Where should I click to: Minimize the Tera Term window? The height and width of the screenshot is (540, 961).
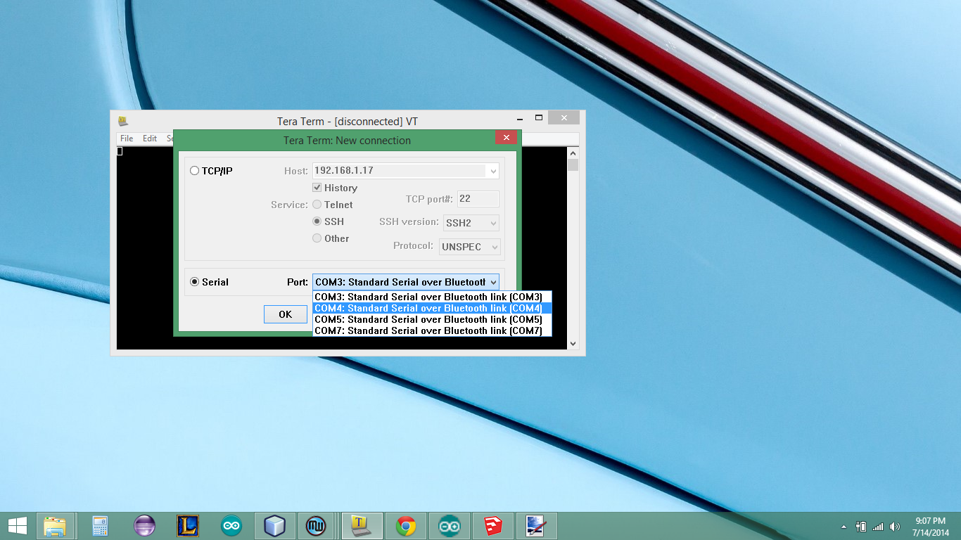pos(519,118)
